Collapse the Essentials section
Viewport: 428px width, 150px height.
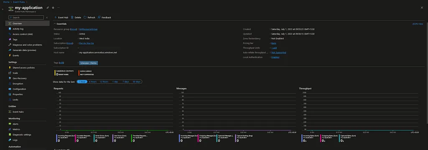tap(55, 24)
